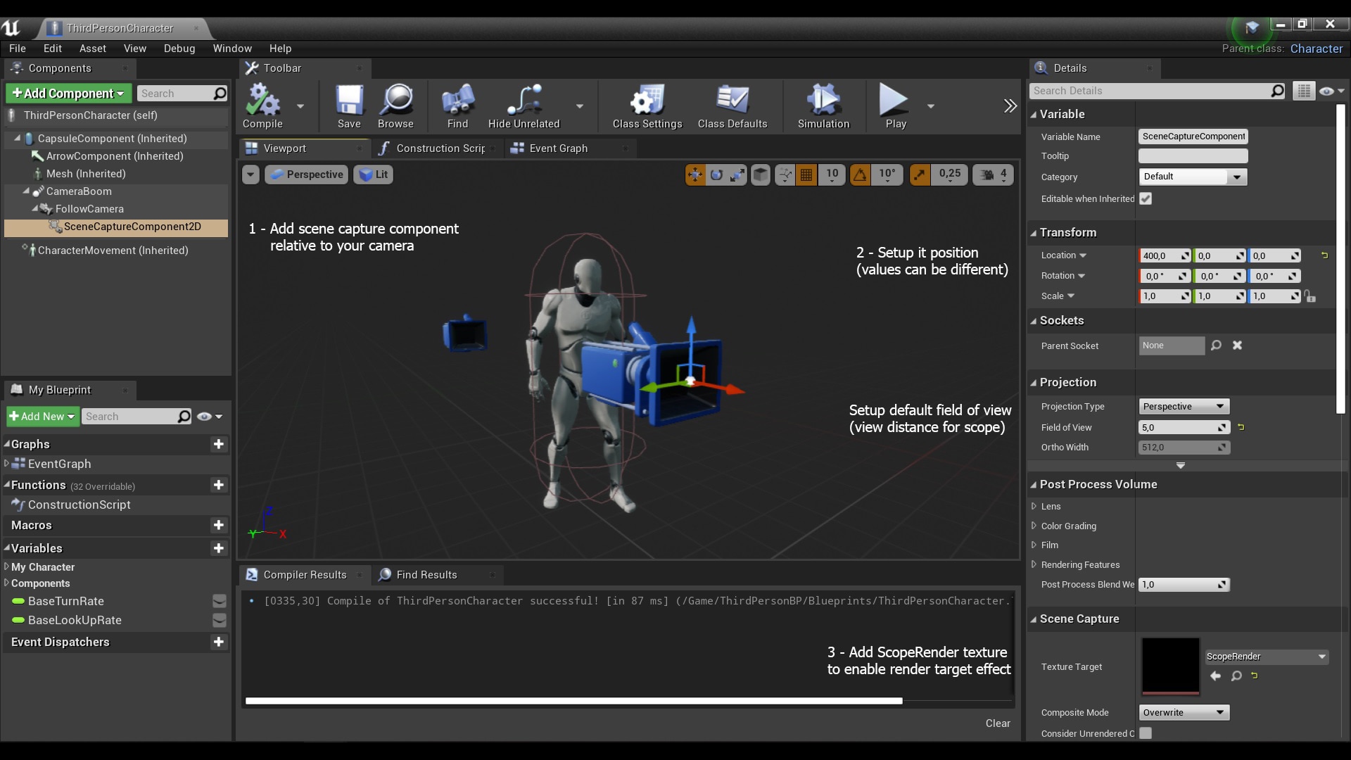1351x760 pixels.
Task: Open Class Defaults
Action: click(x=732, y=106)
